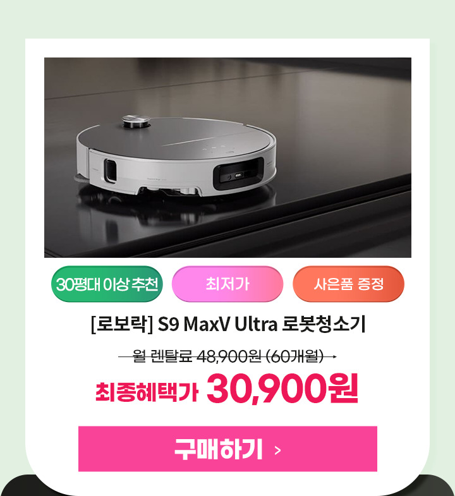Select the pink 최저가 badge
The width and height of the screenshot is (455, 496).
tap(227, 284)
